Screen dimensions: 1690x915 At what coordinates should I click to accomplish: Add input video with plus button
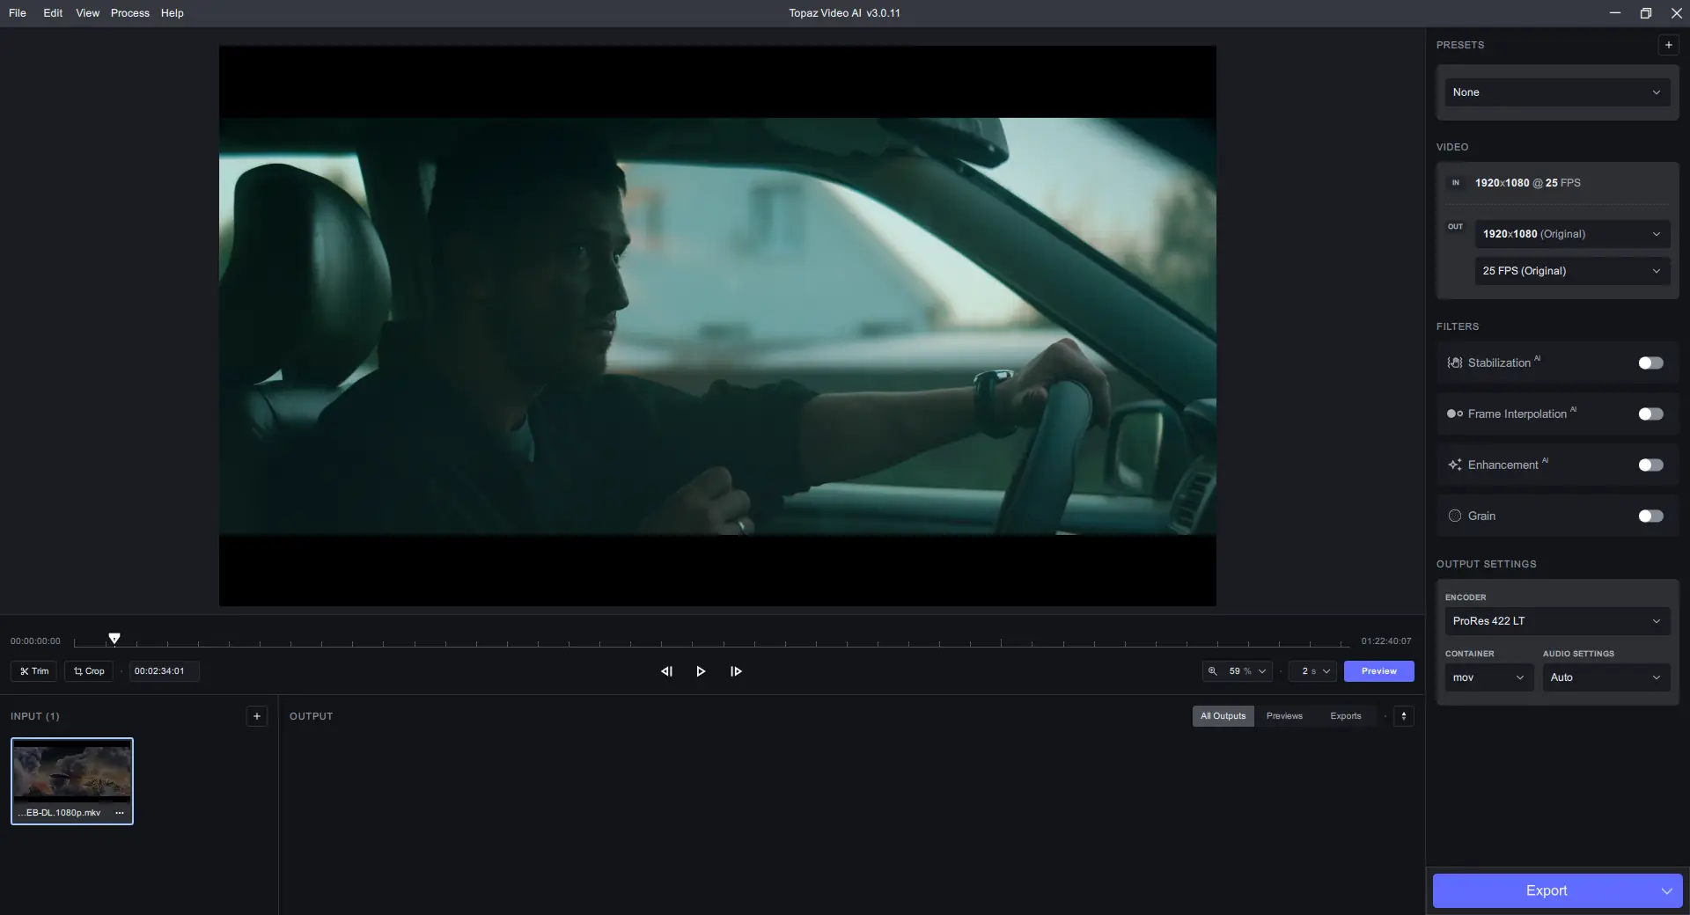(256, 716)
